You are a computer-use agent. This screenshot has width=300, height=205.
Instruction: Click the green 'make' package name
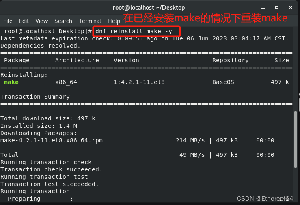(11, 82)
